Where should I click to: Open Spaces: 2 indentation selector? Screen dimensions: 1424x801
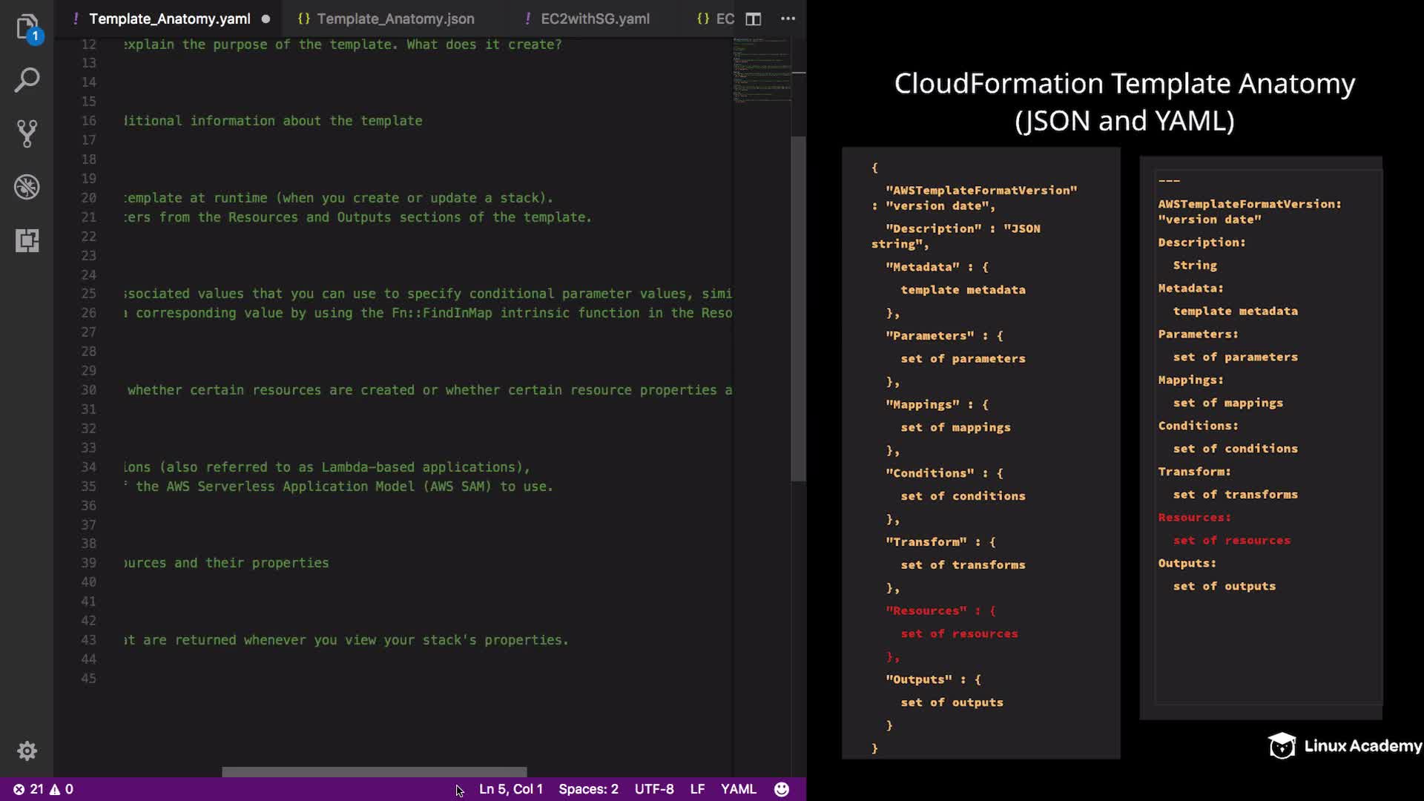click(x=588, y=789)
